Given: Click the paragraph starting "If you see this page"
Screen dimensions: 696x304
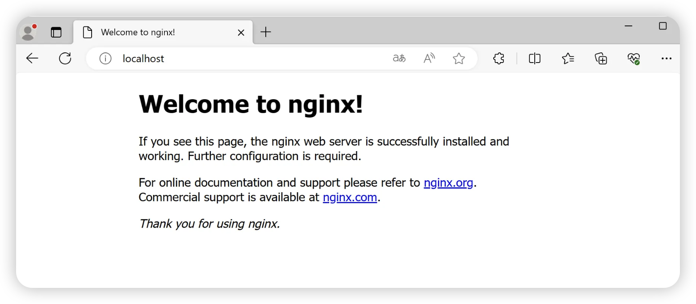Looking at the screenshot, I should pyautogui.click(x=324, y=148).
